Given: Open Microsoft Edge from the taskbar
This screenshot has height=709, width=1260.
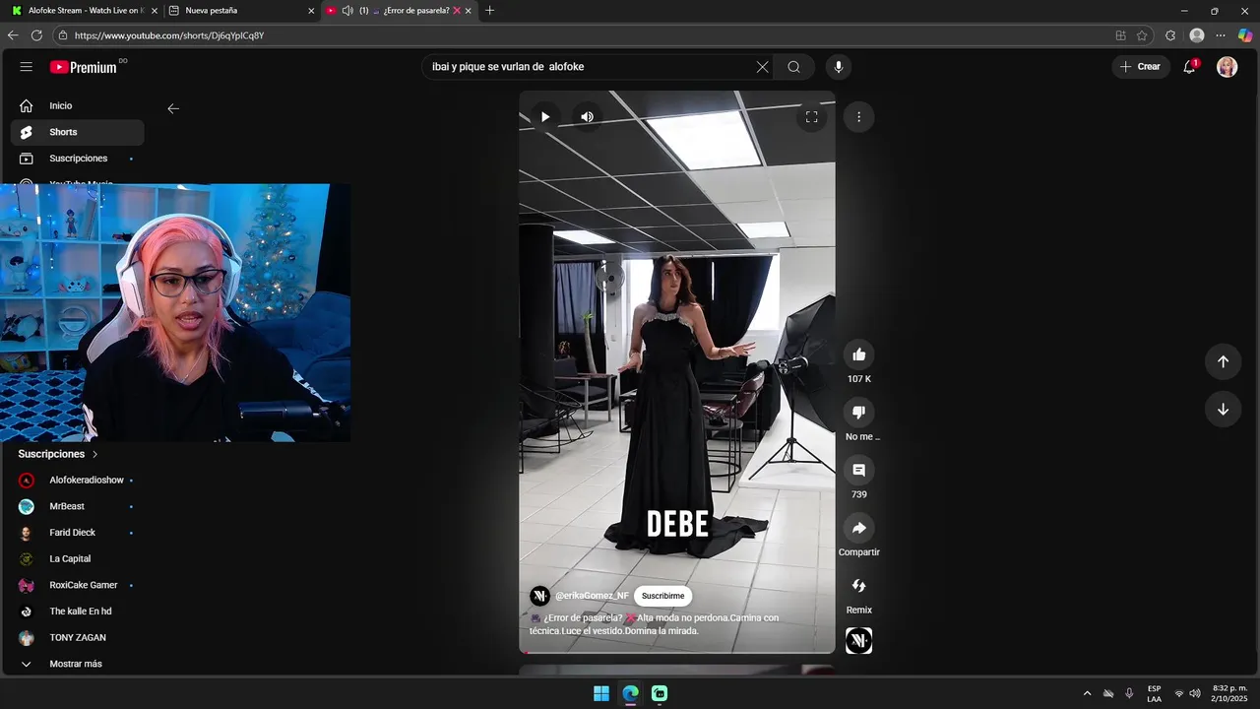Looking at the screenshot, I should 630,693.
